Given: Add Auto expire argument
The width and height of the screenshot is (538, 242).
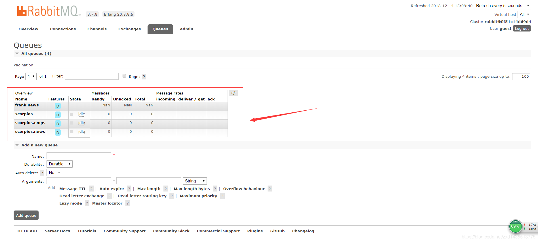Looking at the screenshot, I should click(x=112, y=189).
